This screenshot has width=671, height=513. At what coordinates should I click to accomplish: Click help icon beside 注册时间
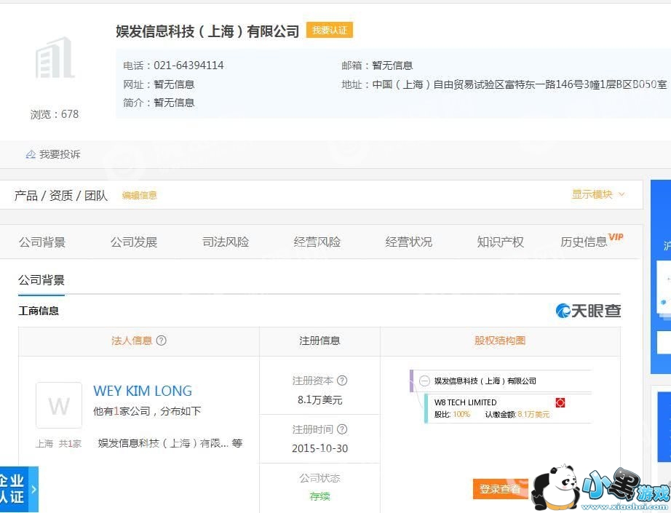342,429
